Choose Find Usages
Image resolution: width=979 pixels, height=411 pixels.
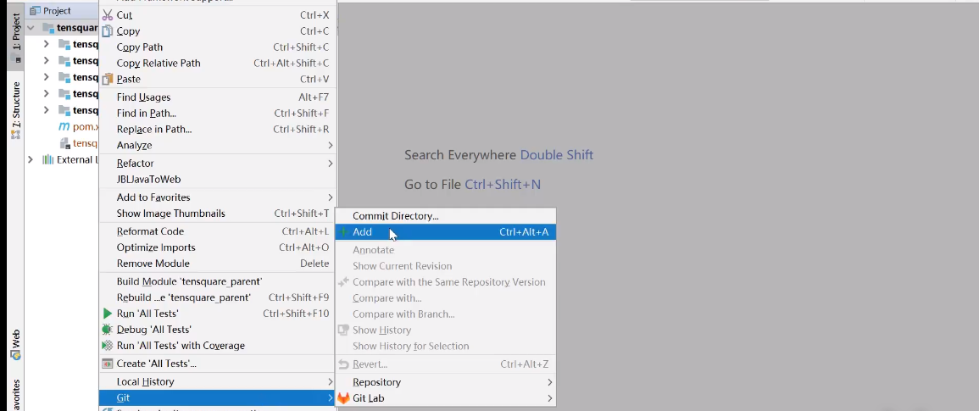[x=218, y=97]
